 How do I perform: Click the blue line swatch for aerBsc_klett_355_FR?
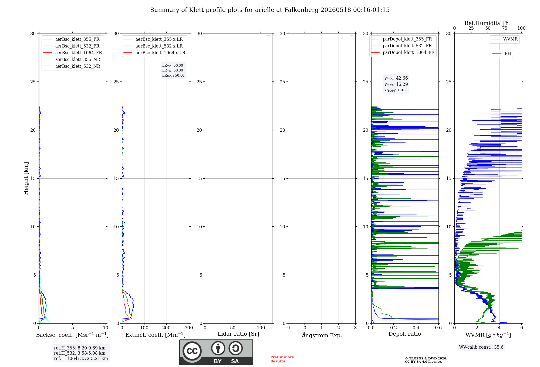pyautogui.click(x=48, y=39)
